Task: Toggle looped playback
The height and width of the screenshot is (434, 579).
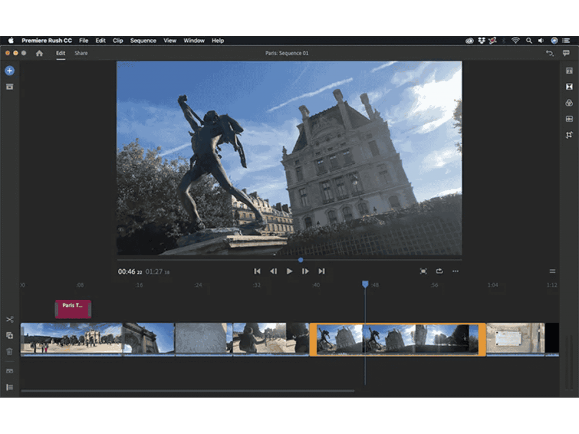Action: pyautogui.click(x=439, y=271)
